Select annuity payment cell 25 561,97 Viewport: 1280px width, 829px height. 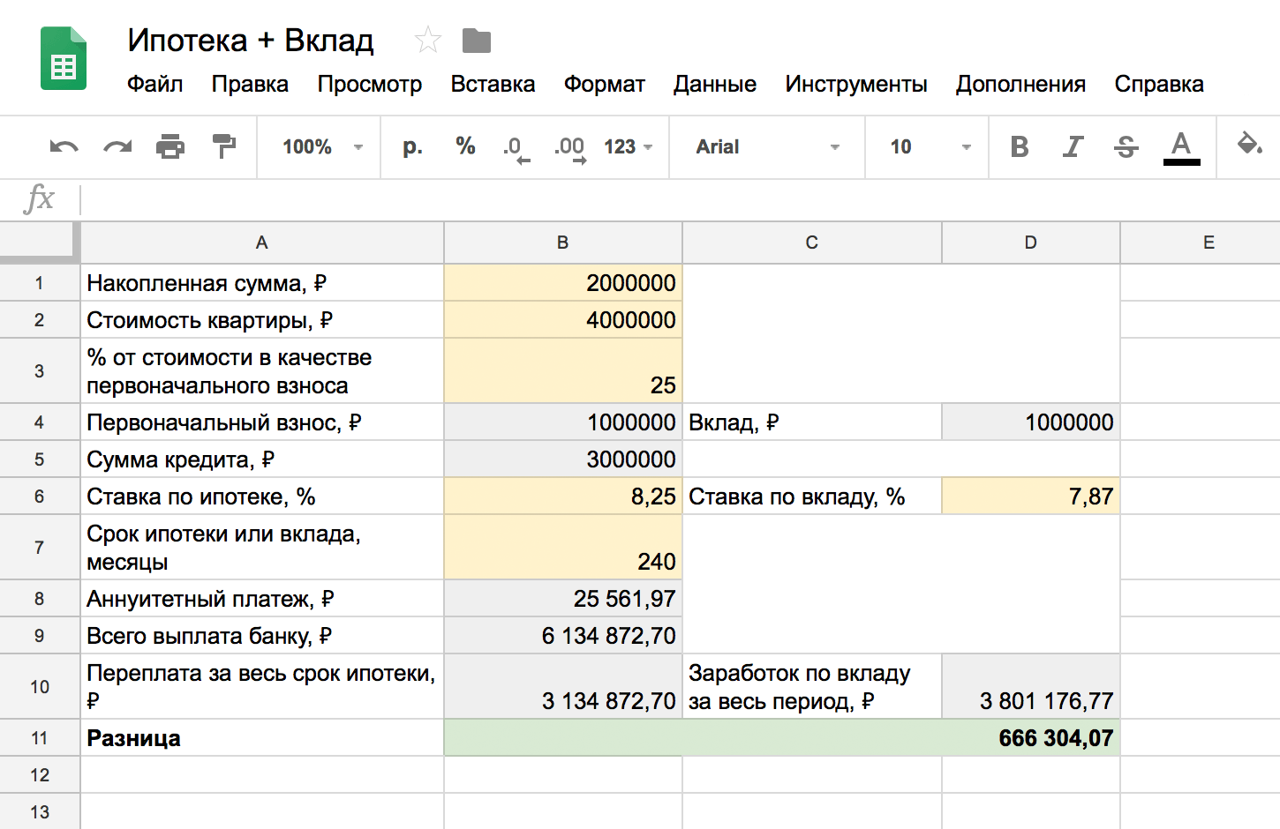pyautogui.click(x=563, y=599)
